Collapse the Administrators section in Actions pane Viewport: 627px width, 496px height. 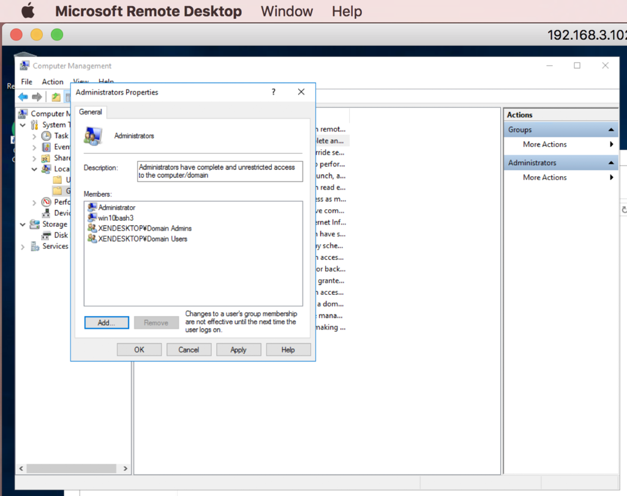[x=611, y=163]
